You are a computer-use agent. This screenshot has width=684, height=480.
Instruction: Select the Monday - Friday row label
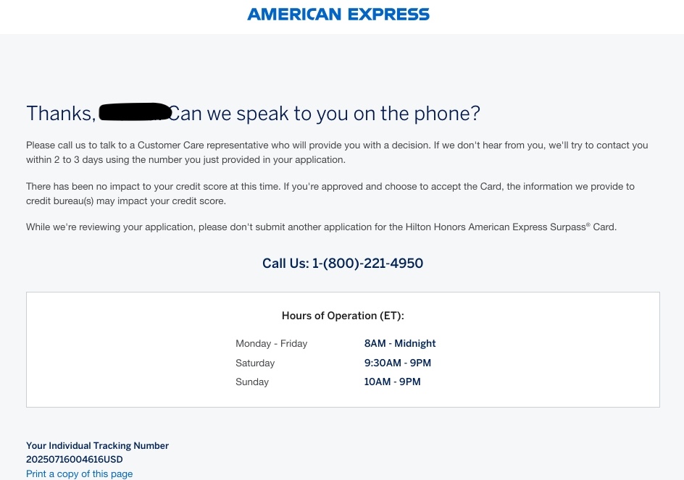coord(271,344)
